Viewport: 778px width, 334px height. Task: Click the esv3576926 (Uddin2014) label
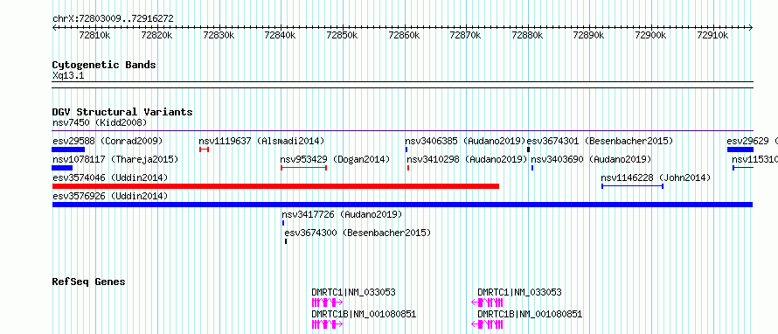click(x=109, y=196)
